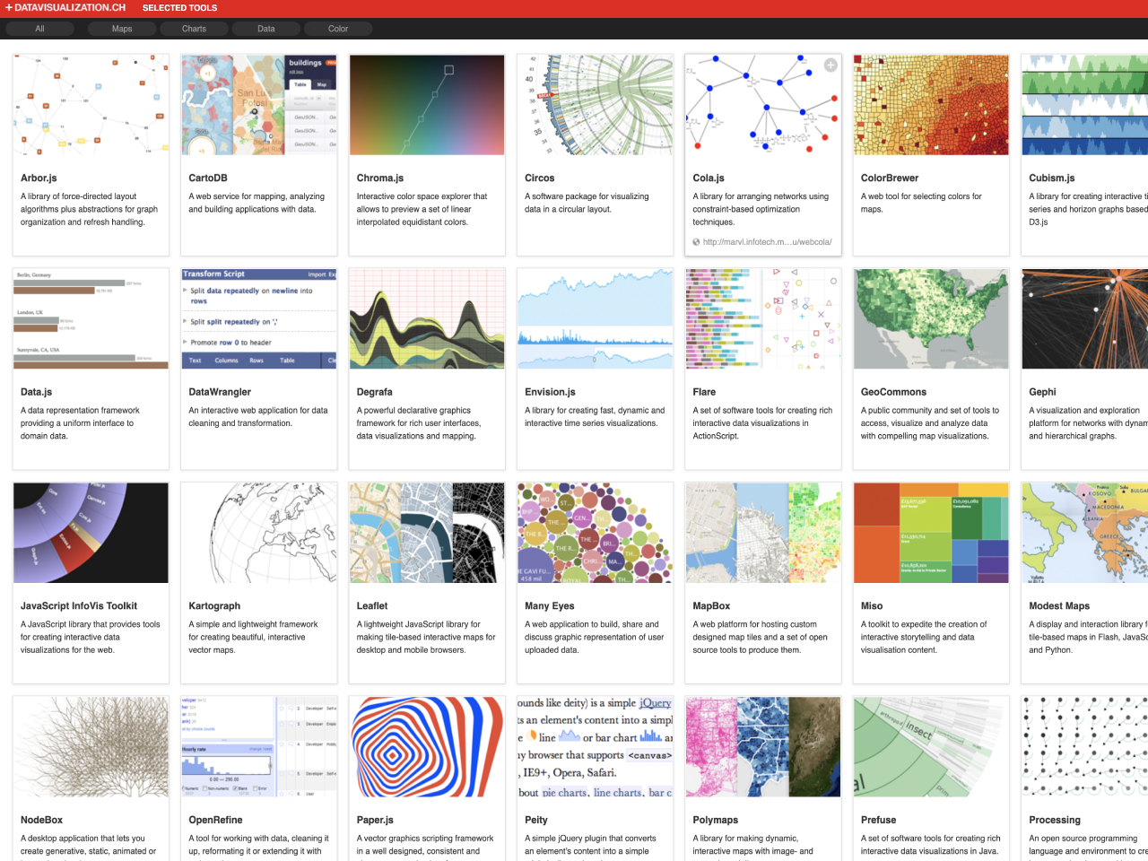Click the Cola.js card title
The width and height of the screenshot is (1148, 861).
[x=709, y=178]
